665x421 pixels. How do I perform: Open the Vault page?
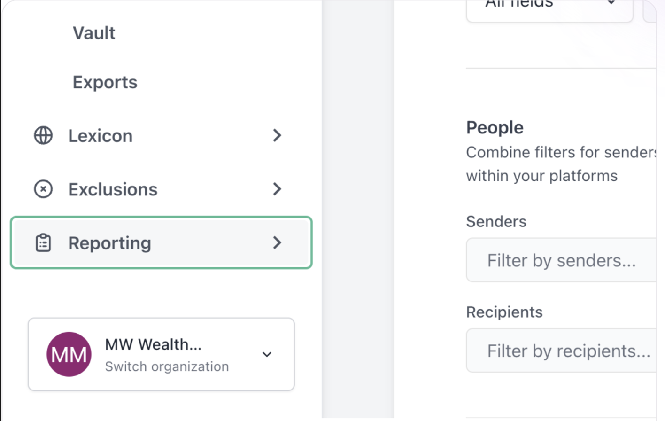94,33
